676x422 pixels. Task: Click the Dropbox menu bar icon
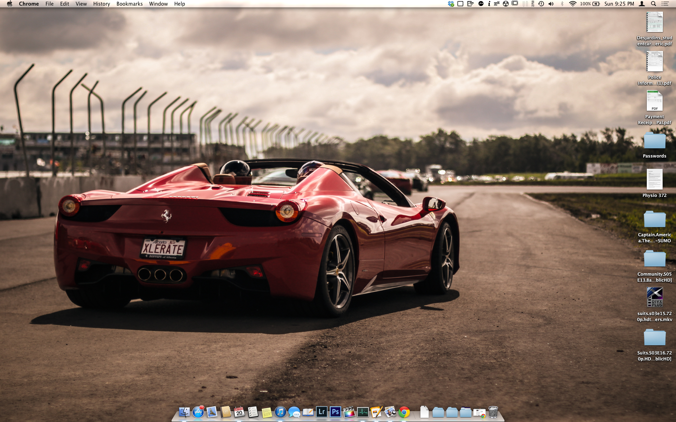(451, 4)
